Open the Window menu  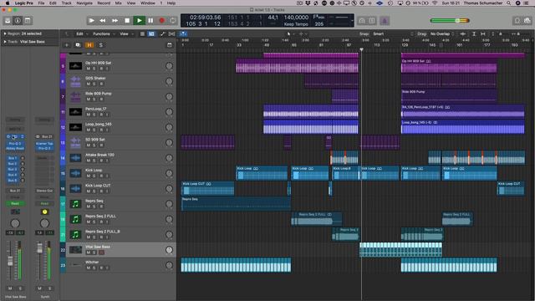tap(148, 3)
